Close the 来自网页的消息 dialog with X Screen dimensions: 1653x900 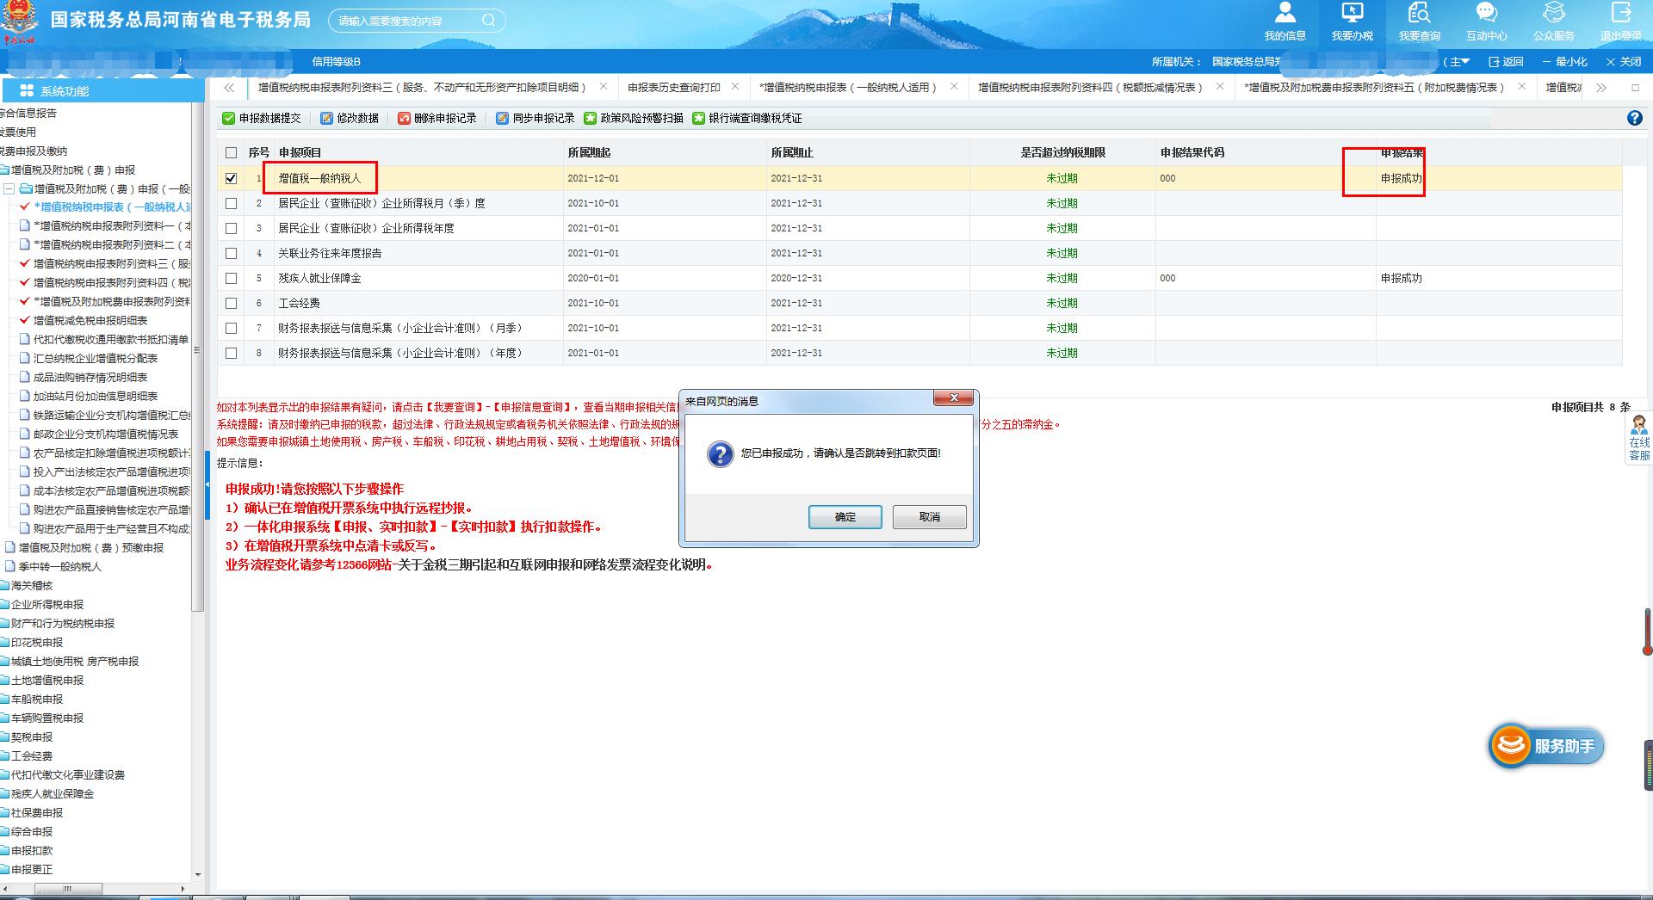coord(954,398)
